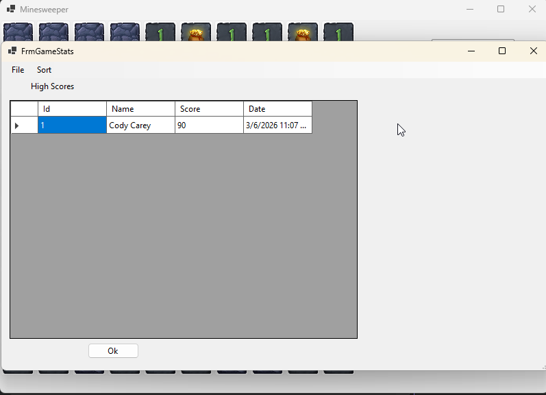Open the File menu in FrmGameStats
This screenshot has width=546, height=395.
tap(18, 70)
